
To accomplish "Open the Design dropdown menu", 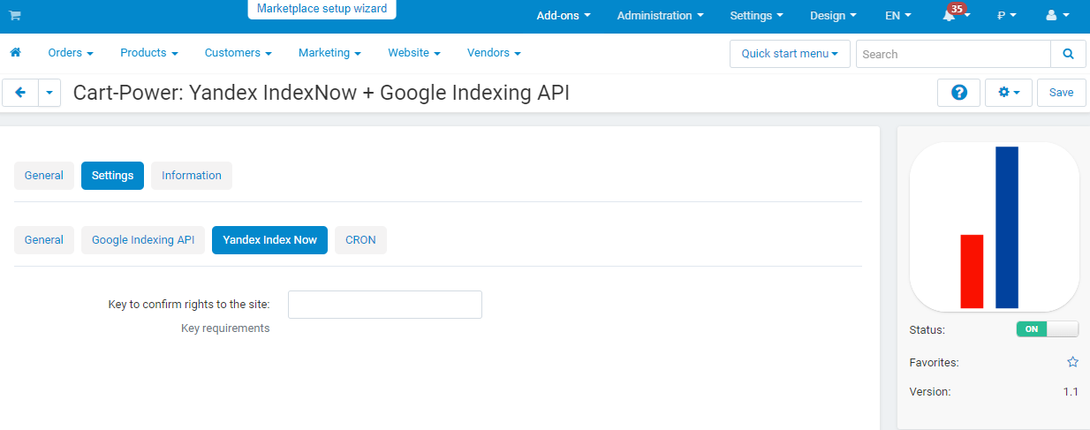I will coord(833,16).
